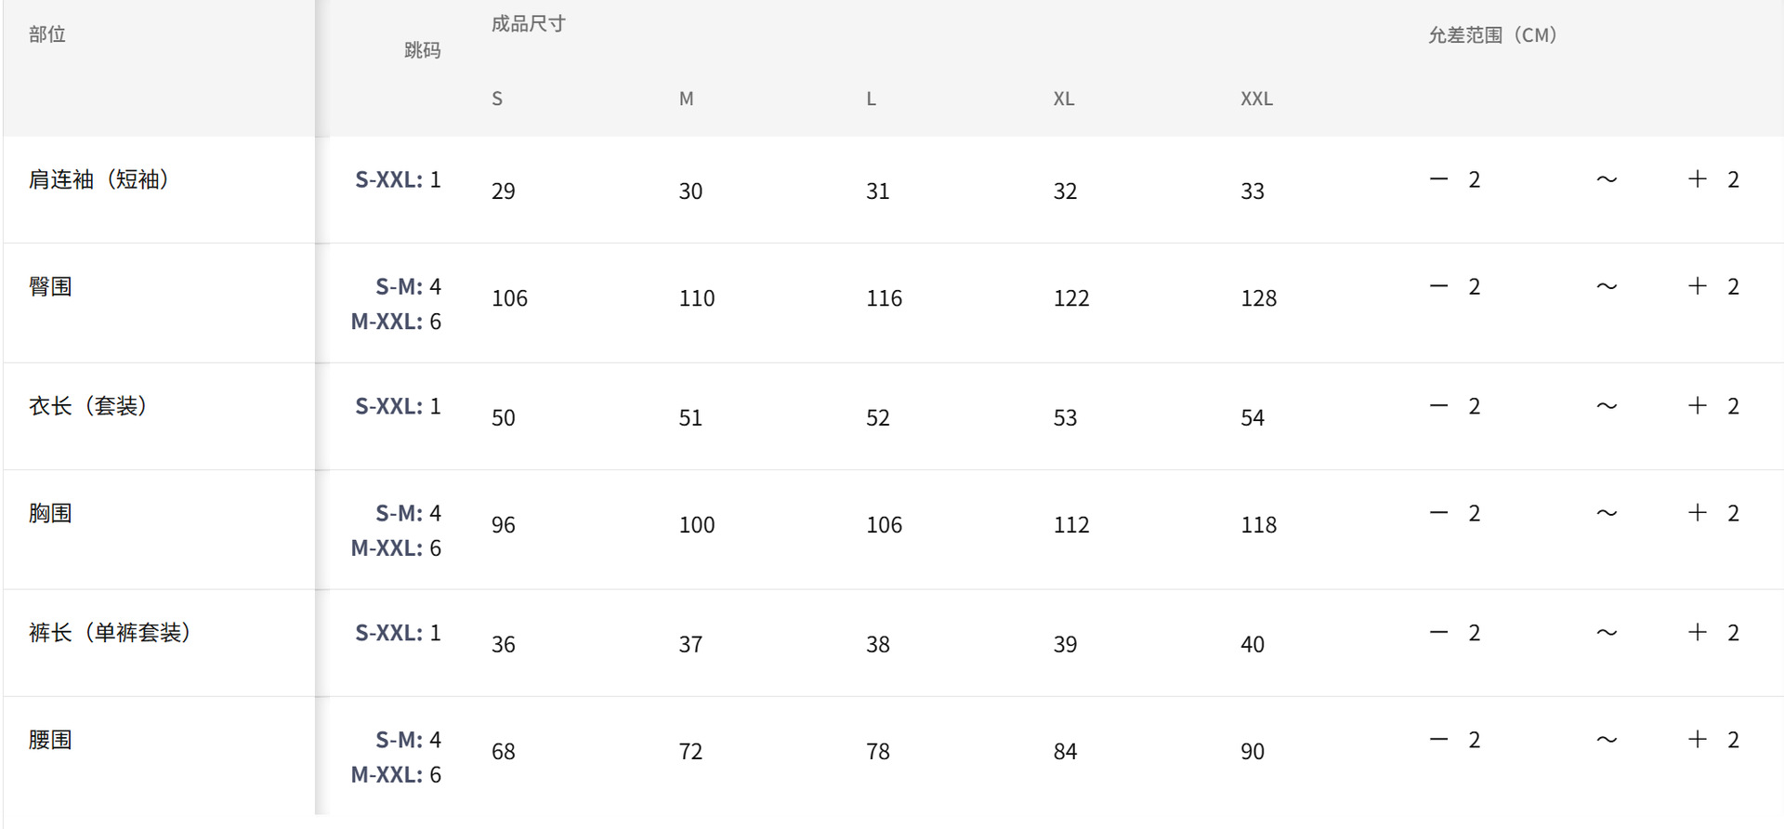Click the minus sign in 肩连袖 row
1784x829 pixels.
1438,179
